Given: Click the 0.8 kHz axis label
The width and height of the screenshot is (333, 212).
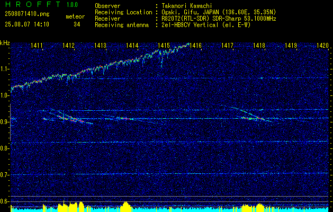Looking at the screenshot, I should point(5,148).
